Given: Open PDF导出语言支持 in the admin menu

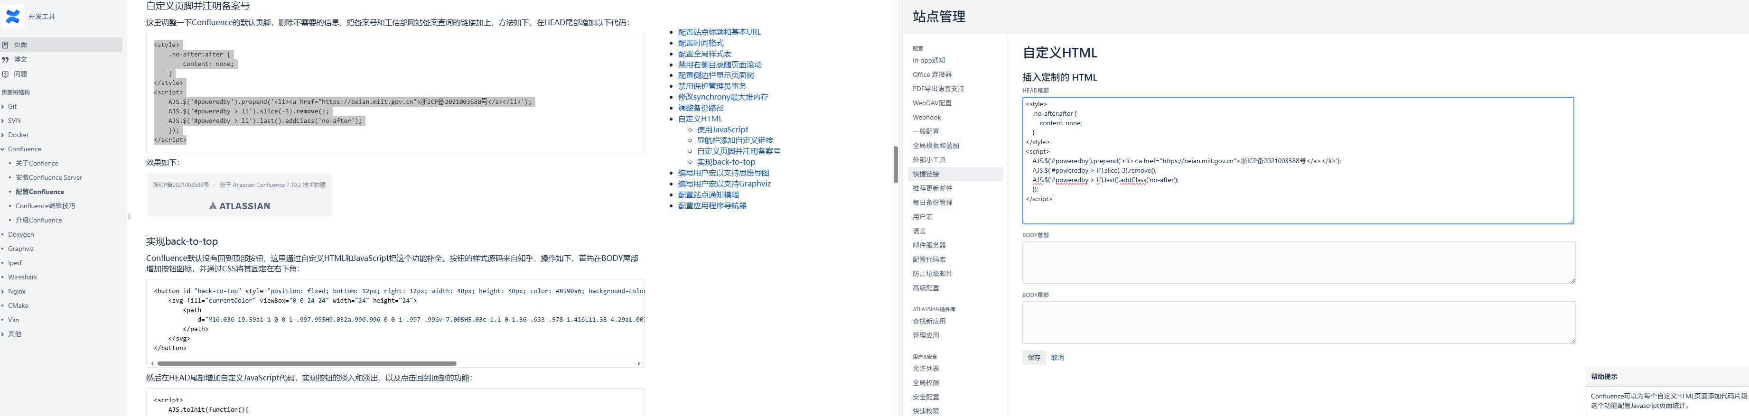Looking at the screenshot, I should click(938, 89).
